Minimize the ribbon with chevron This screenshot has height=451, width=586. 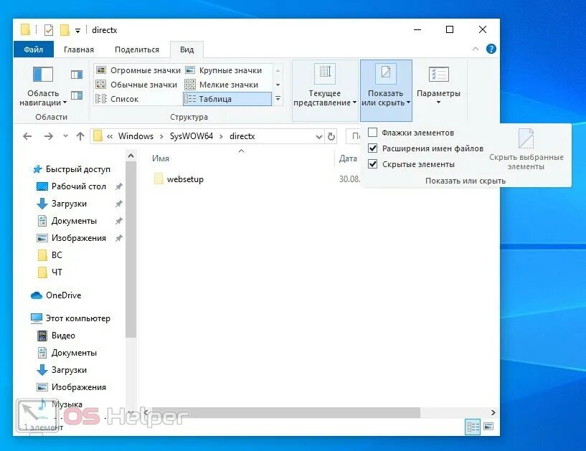pyautogui.click(x=476, y=49)
